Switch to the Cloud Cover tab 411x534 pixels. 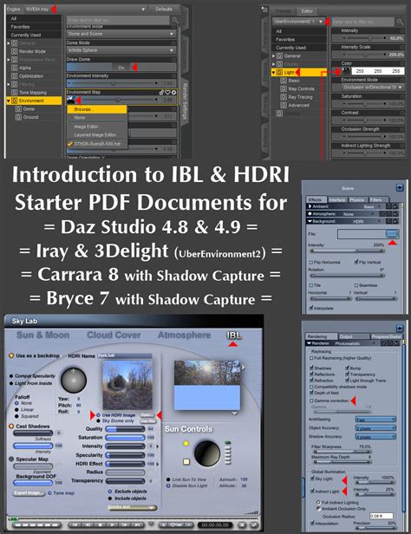(x=114, y=335)
